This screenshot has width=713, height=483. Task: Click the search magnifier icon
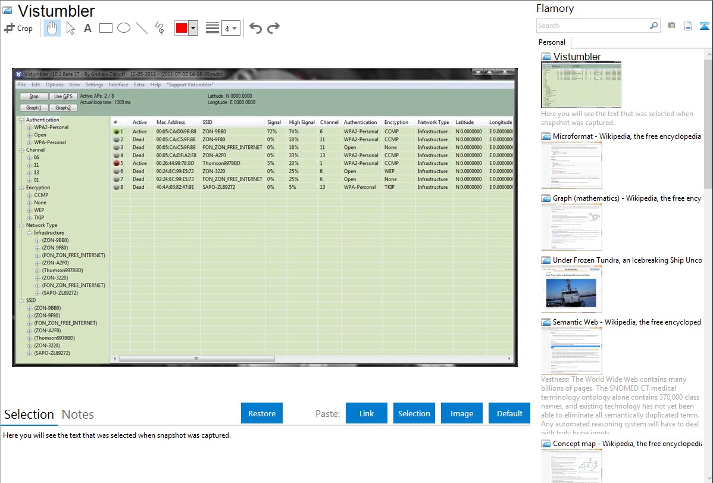click(653, 26)
